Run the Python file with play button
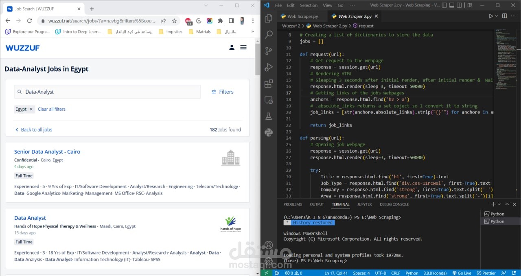521x276 pixels. coord(490,16)
